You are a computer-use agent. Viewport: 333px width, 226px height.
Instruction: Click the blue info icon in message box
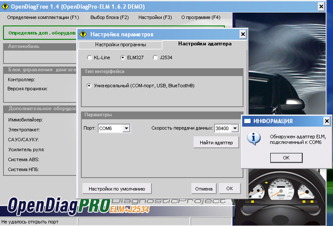coord(254,139)
